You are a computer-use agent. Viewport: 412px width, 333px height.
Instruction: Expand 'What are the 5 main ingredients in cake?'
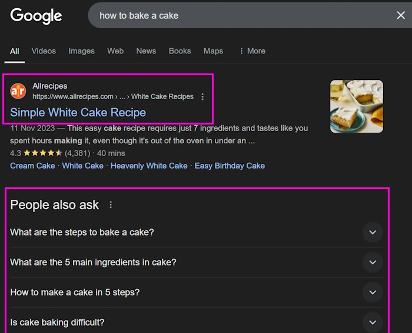(196, 262)
